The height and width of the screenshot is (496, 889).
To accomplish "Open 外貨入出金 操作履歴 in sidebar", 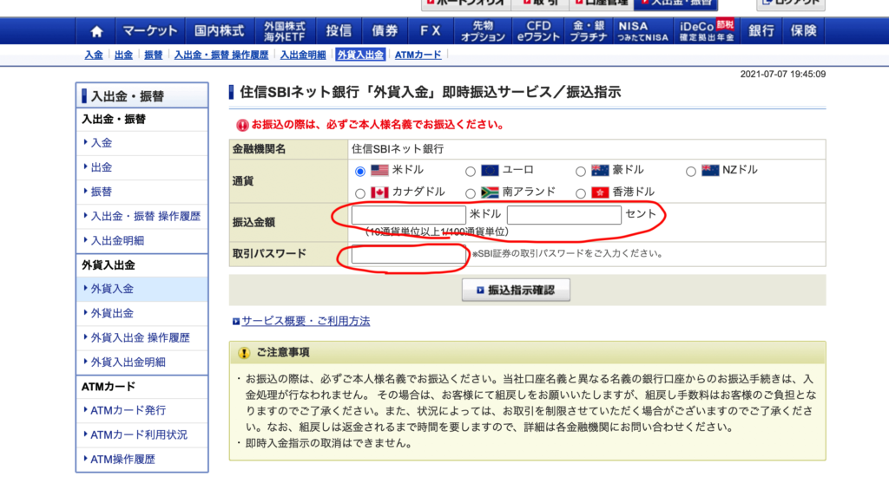I will tap(142, 338).
